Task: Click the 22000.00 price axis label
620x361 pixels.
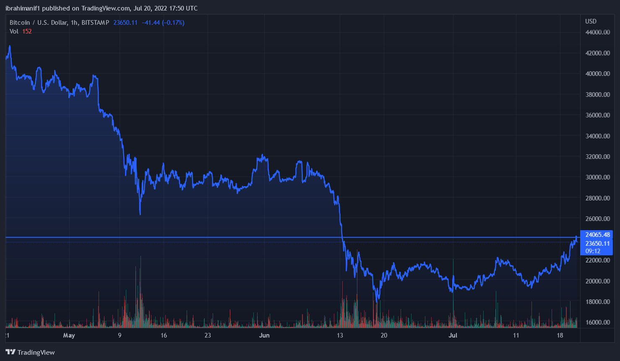Action: point(598,260)
